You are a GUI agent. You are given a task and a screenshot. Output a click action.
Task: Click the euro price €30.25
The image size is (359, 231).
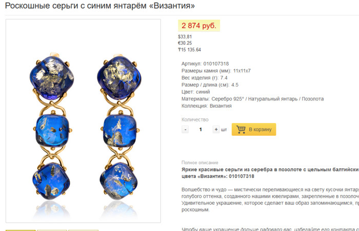click(x=185, y=43)
